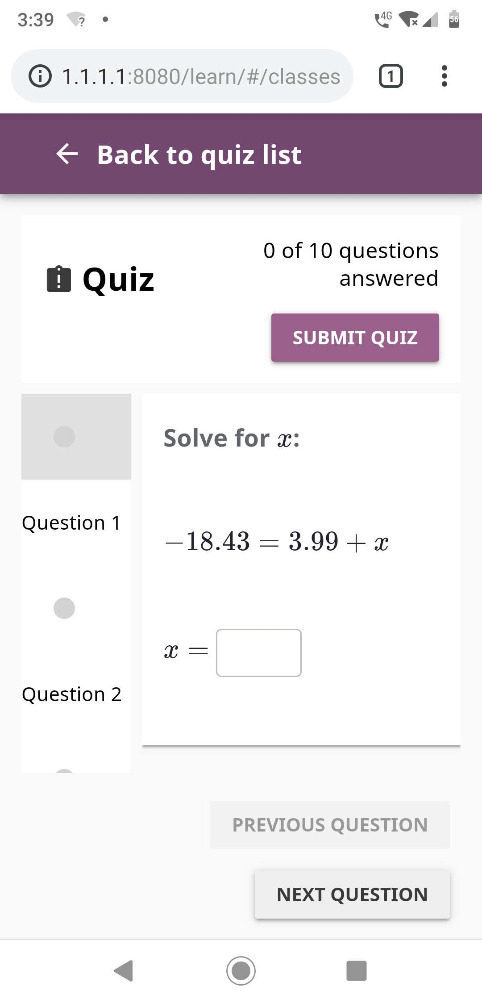Select the Question 1 status circle
Screen dimensions: 482x1003
(64, 437)
